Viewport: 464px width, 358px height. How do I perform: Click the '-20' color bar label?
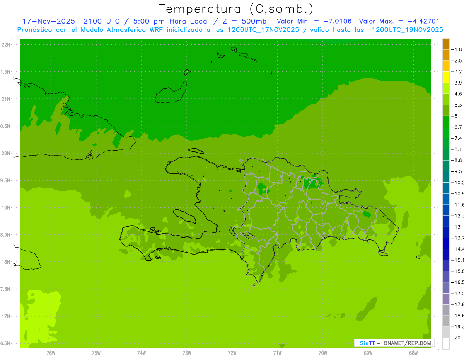[456, 338]
